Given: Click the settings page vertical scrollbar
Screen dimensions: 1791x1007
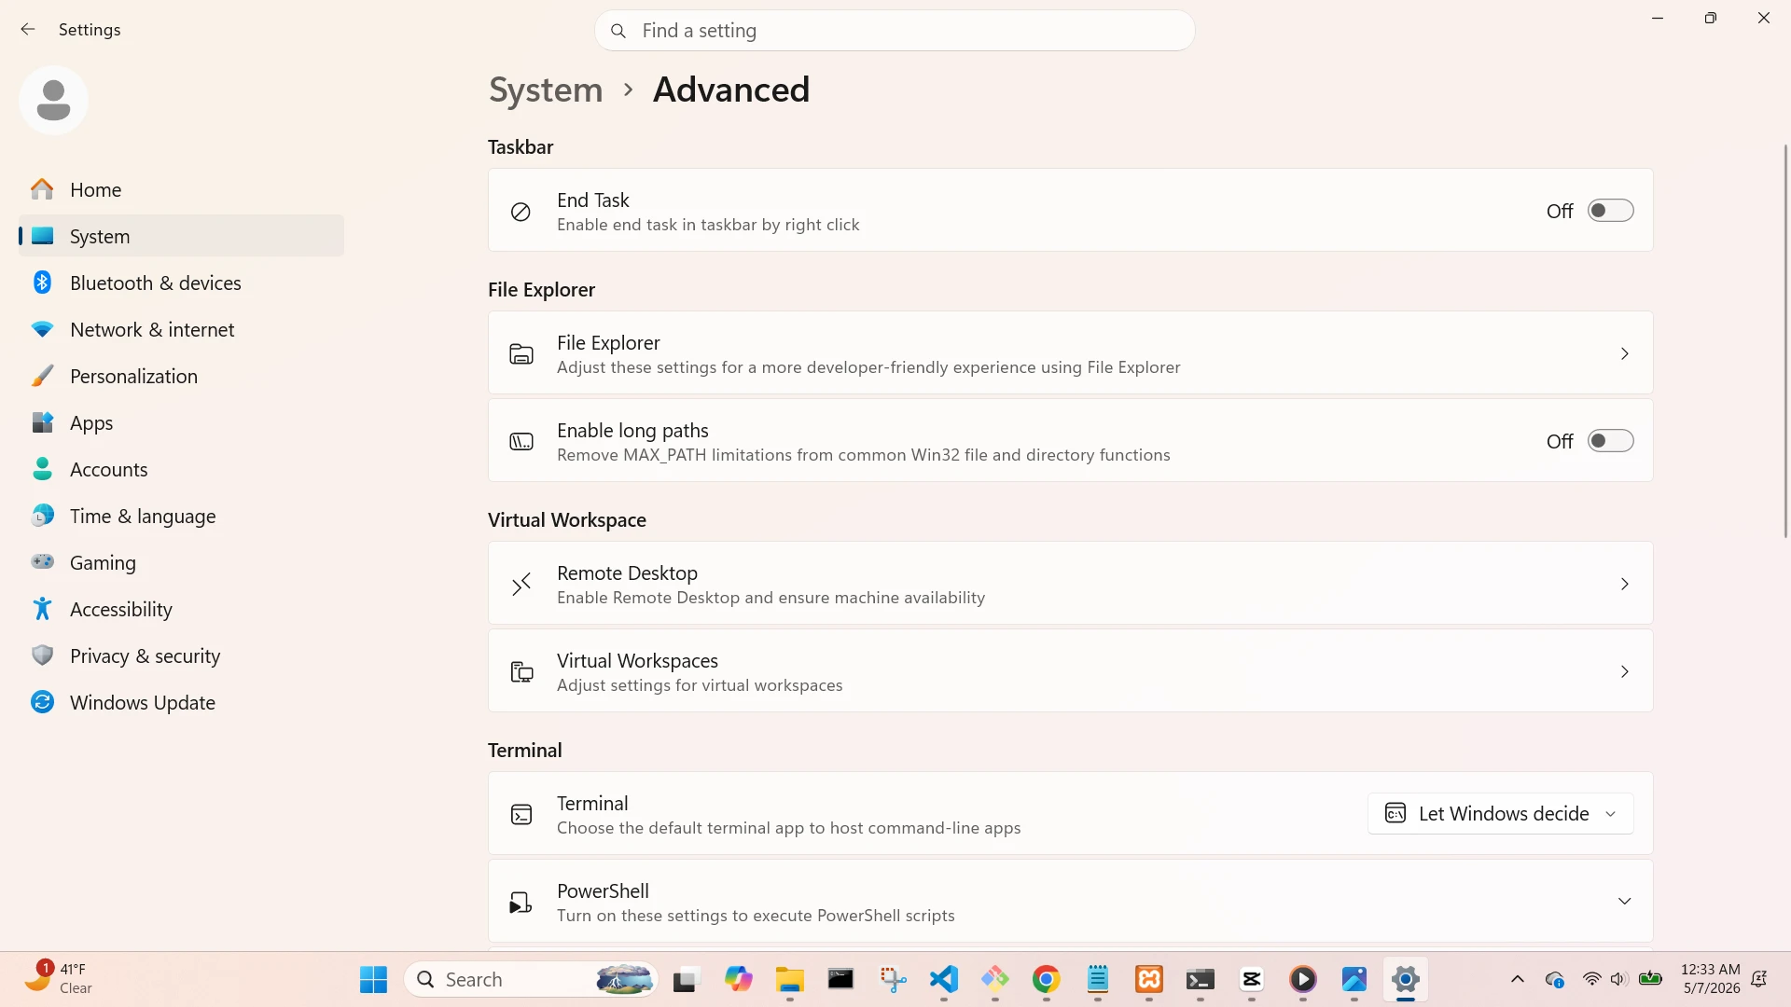Looking at the screenshot, I should 1785,340.
